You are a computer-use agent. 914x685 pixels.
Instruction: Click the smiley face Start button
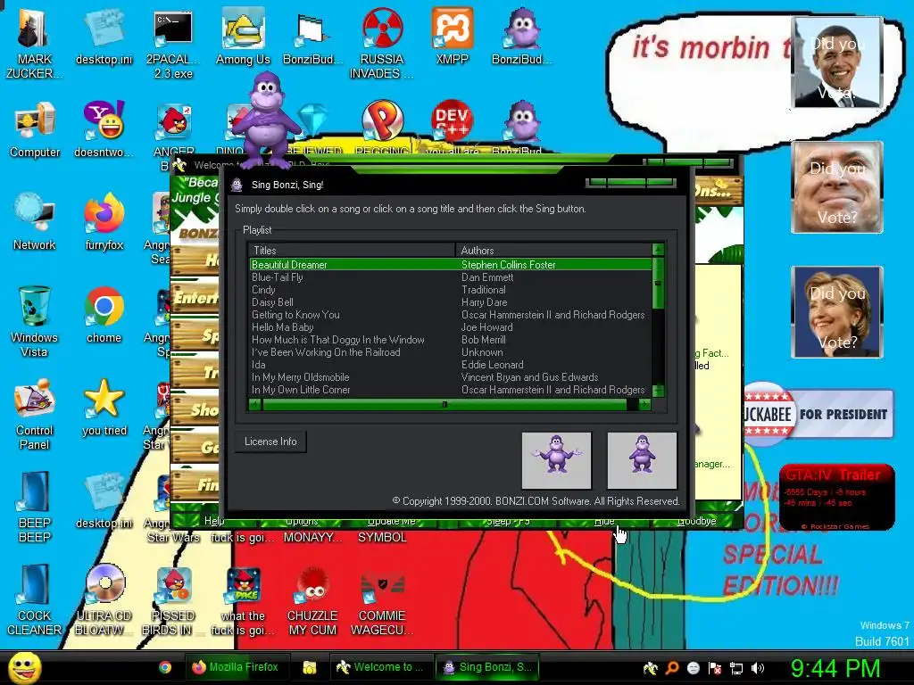24,667
